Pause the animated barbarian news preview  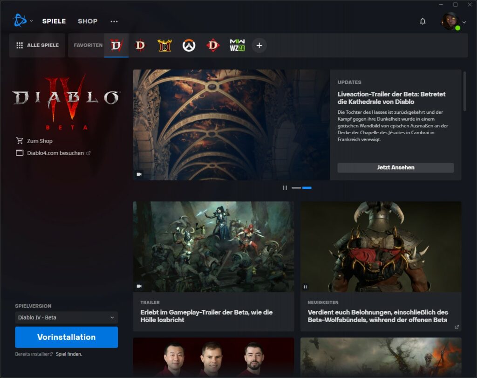point(305,287)
